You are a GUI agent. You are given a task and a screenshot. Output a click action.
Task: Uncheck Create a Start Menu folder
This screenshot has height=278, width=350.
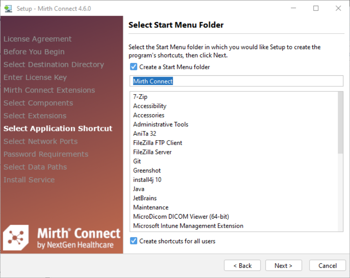134,67
